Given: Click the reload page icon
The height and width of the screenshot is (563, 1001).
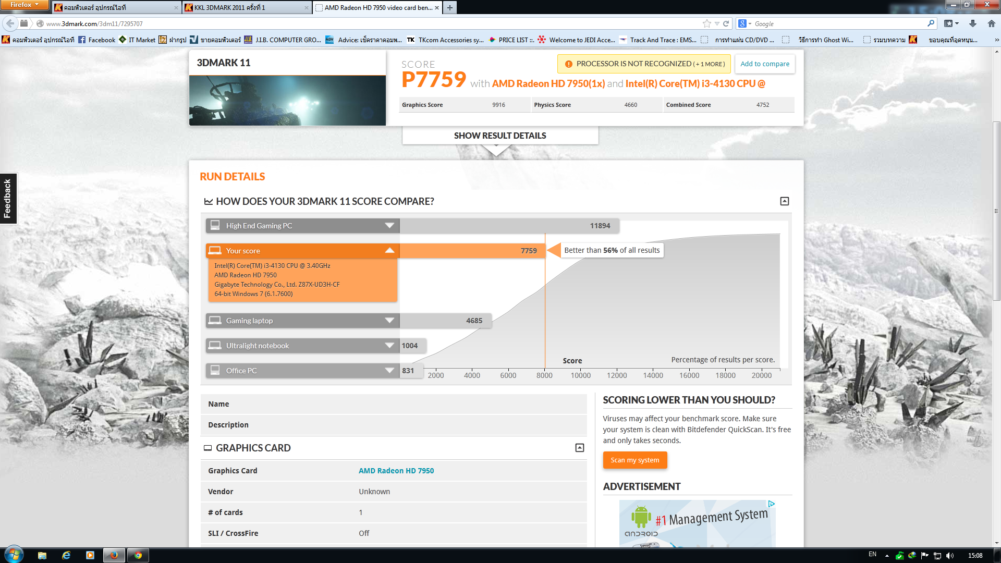Looking at the screenshot, I should (x=726, y=23).
